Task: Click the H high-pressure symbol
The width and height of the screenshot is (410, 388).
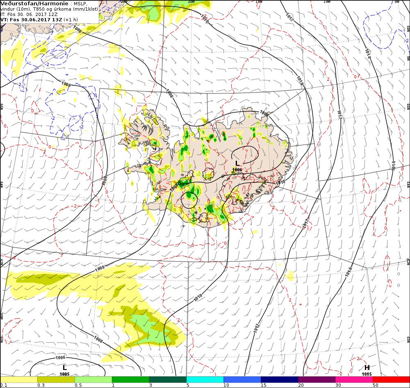Action: pos(367,367)
